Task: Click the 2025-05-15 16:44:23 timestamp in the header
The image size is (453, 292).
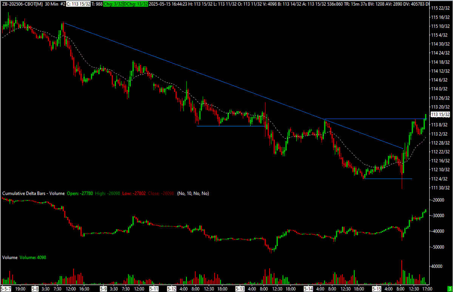Action: (x=168, y=4)
